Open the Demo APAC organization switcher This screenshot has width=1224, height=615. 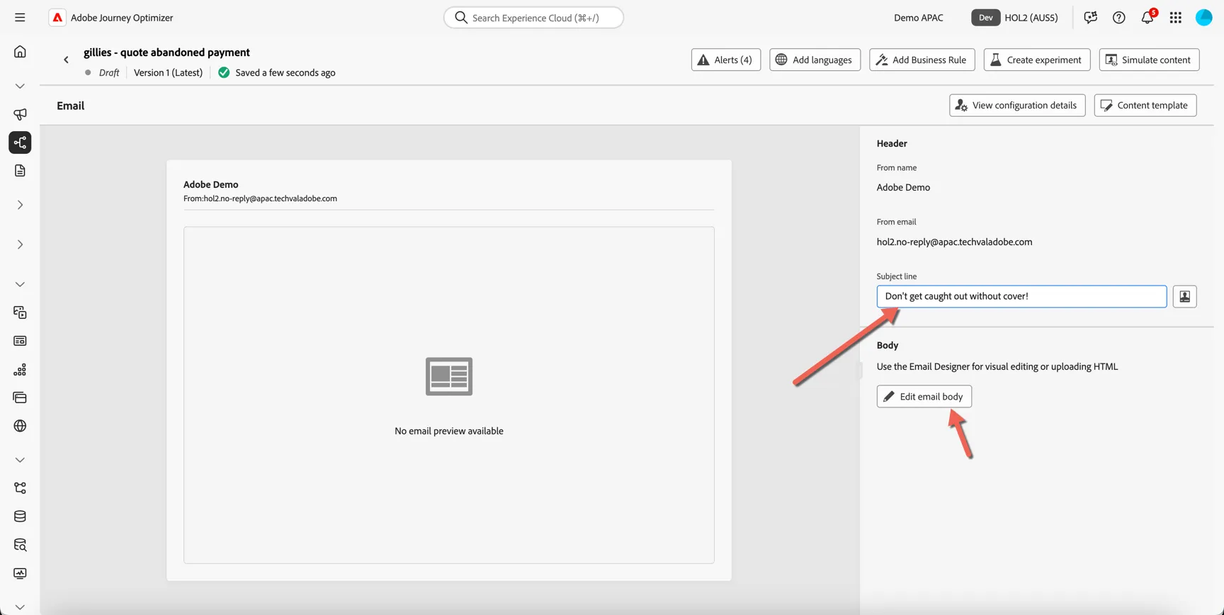coord(918,18)
